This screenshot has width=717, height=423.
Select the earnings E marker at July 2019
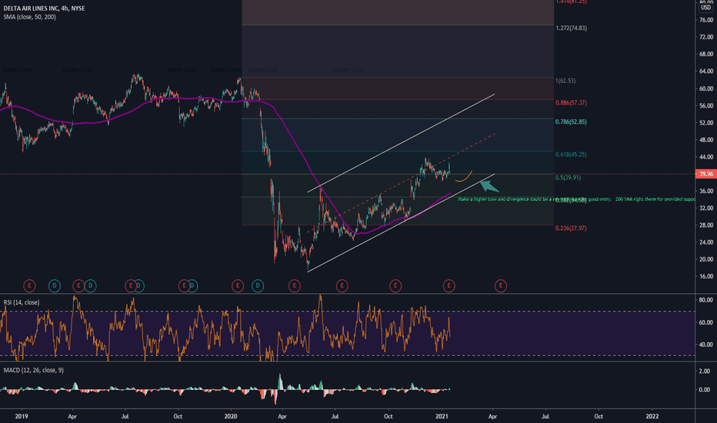(x=130, y=286)
